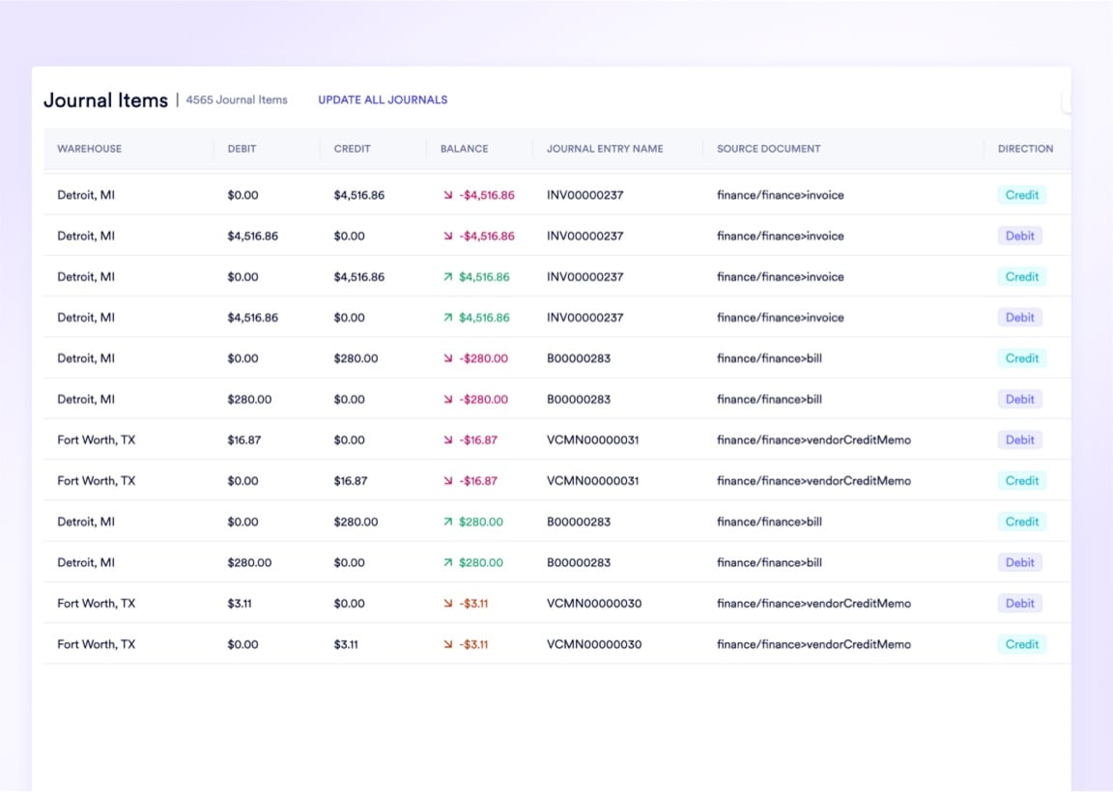
Task: Click B00000283 in positive $280.00 Debit row
Action: pos(579,563)
